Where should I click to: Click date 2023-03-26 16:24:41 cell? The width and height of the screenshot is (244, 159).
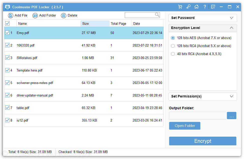[147, 120]
